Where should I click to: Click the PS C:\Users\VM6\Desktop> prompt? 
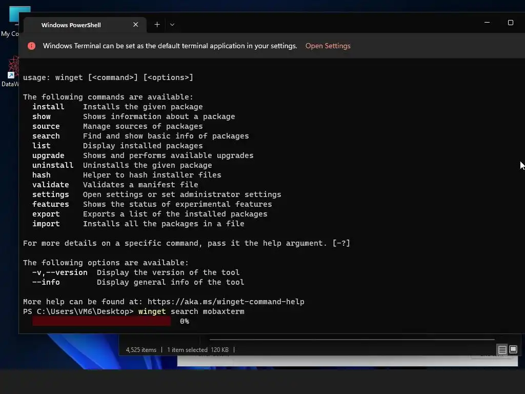(78, 311)
